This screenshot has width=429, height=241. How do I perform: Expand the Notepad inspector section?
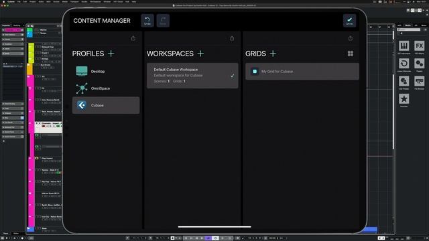click(13, 113)
